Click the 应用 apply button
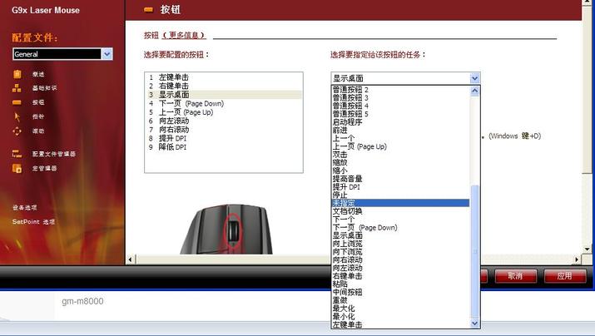The image size is (595, 336). click(x=564, y=276)
